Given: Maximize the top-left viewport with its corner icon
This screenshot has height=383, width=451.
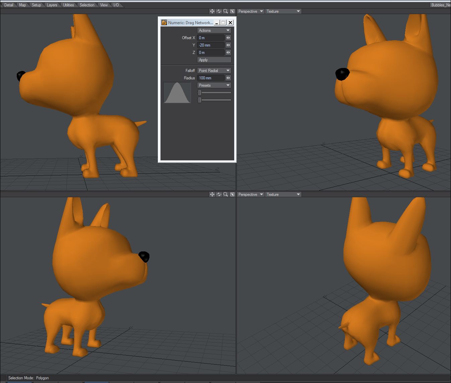Looking at the screenshot, I should click(x=232, y=11).
